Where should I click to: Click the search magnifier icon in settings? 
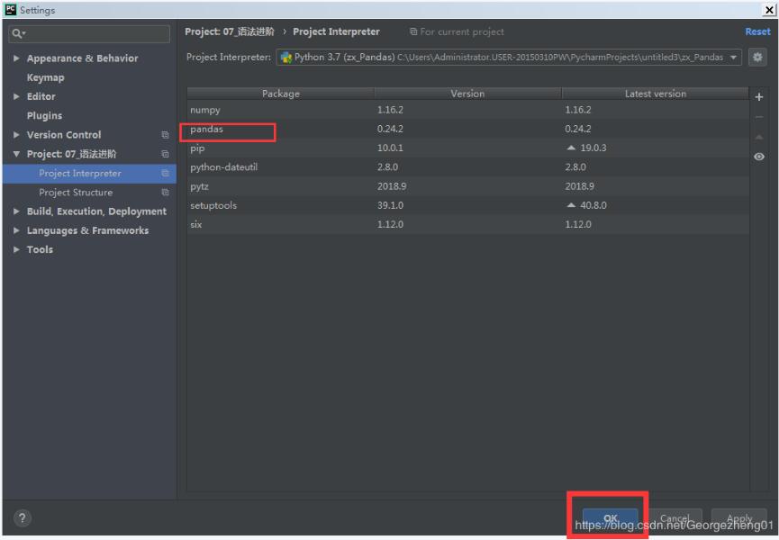click(x=17, y=34)
